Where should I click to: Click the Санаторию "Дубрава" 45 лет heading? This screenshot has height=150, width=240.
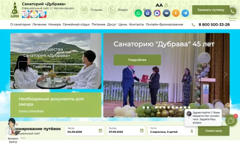164,44
